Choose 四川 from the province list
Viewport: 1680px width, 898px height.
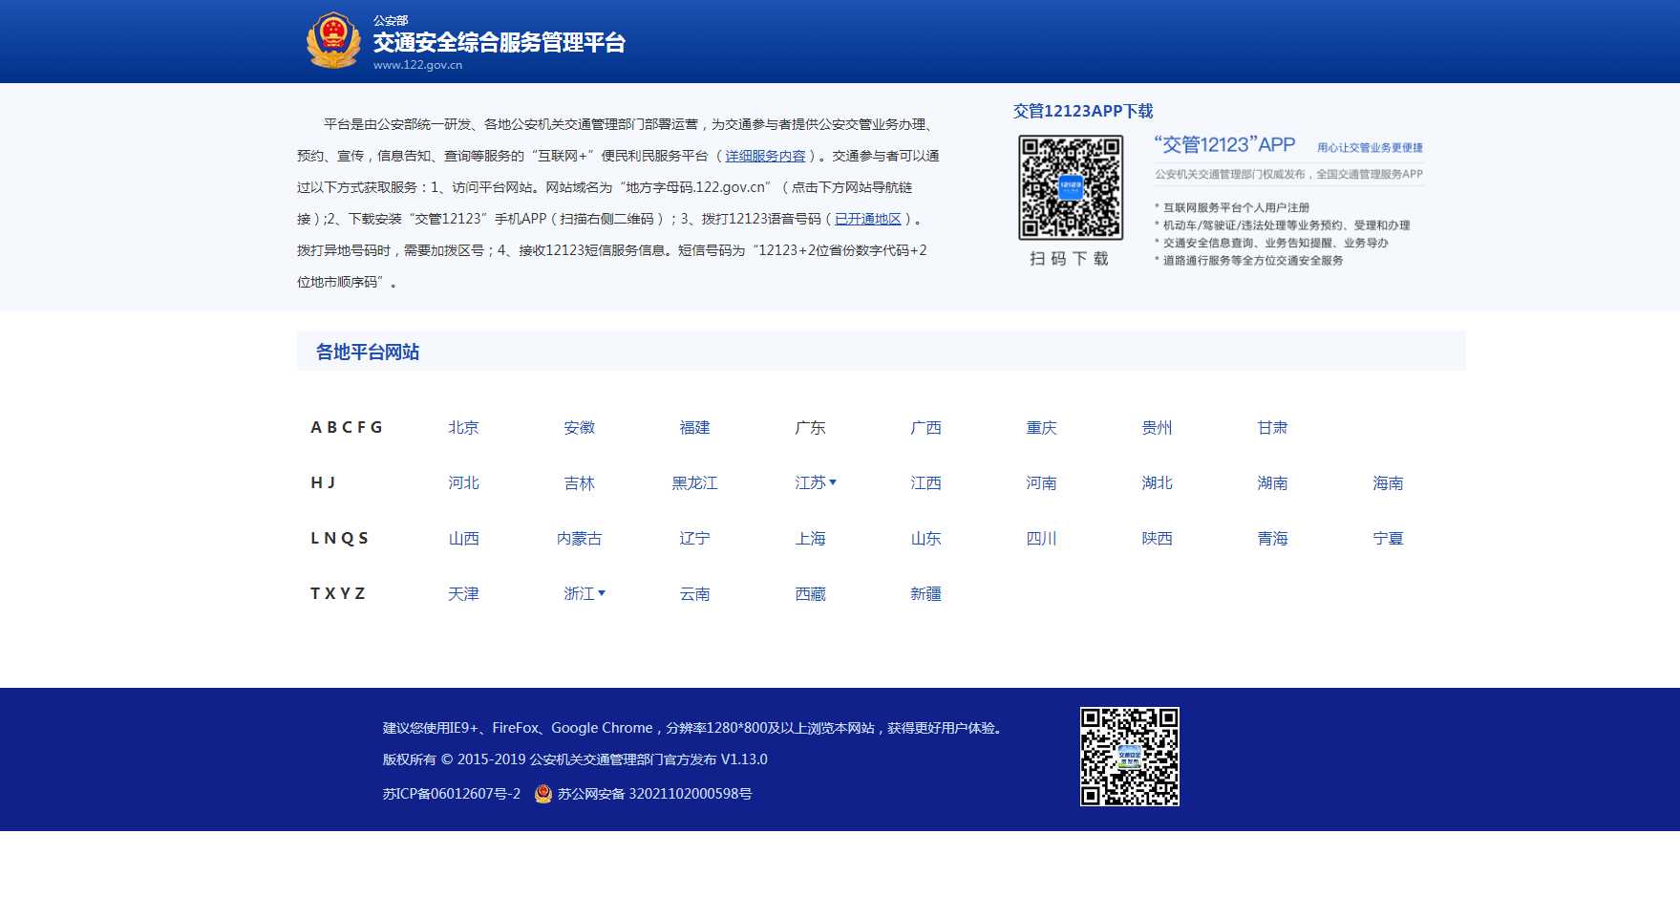click(1041, 539)
